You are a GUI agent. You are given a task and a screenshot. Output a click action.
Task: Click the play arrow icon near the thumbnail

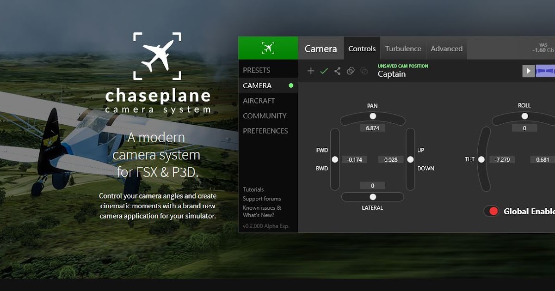click(528, 71)
